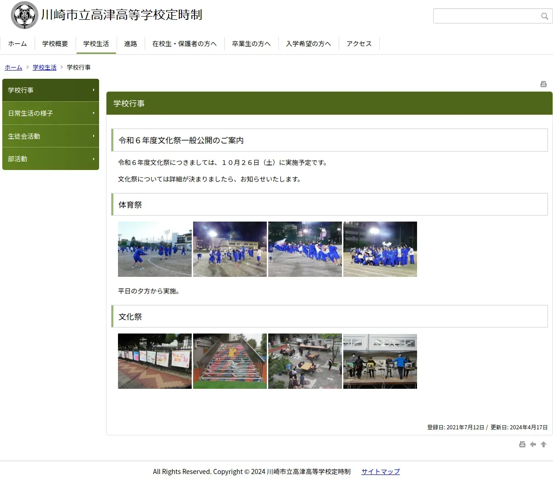Click the print icon above 学校行事 header

[543, 84]
